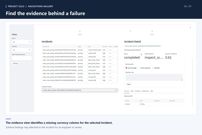This screenshot has height=135, width=202.
Task: Select incident row with id starting 89db
Action: click(x=80, y=80)
